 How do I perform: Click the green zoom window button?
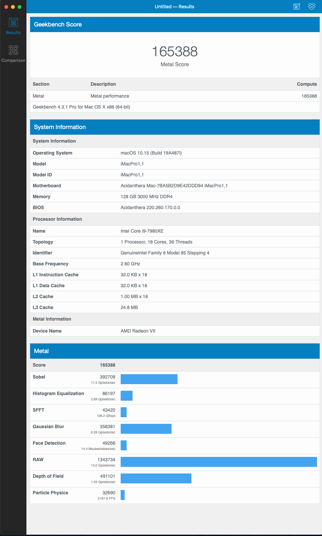coord(20,7)
